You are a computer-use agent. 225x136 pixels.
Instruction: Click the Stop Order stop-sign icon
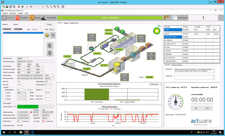(17, 18)
